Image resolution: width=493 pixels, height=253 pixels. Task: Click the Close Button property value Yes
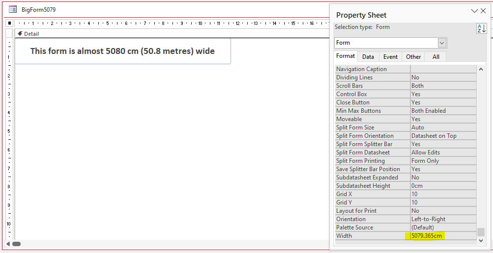443,102
